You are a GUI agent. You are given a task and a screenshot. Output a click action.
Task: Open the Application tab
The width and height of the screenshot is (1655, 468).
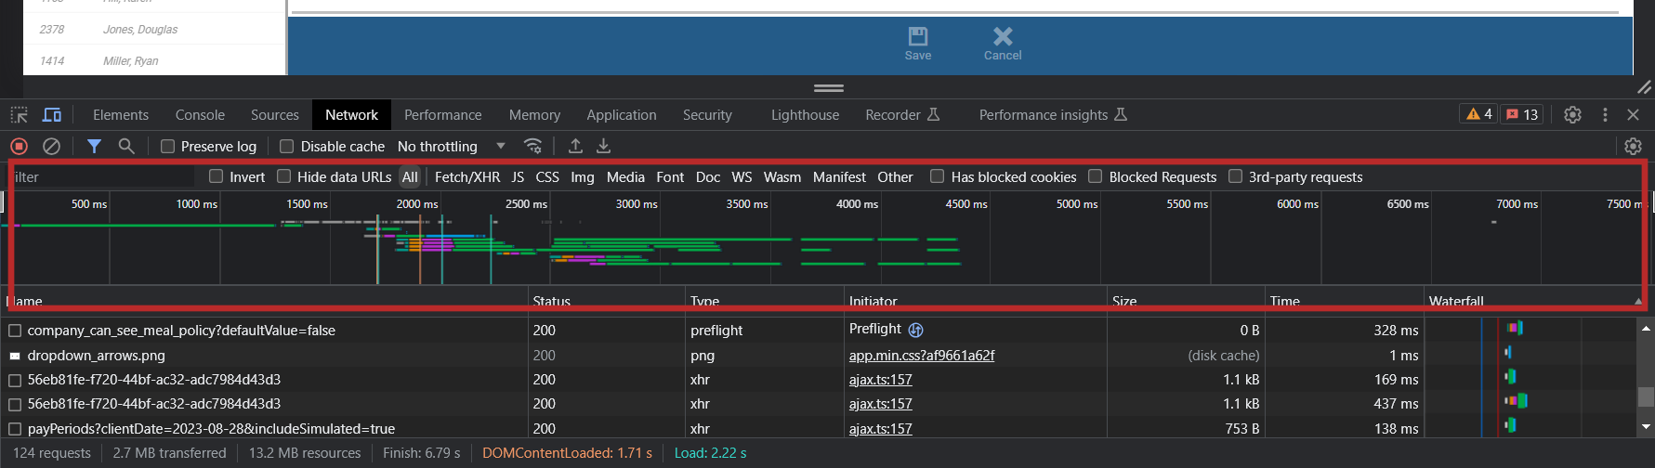point(622,115)
